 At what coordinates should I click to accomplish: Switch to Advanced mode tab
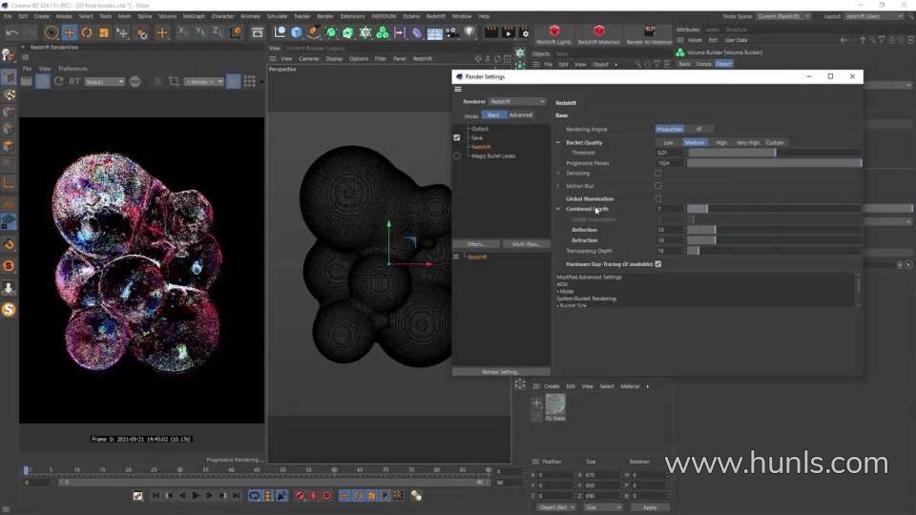(521, 115)
